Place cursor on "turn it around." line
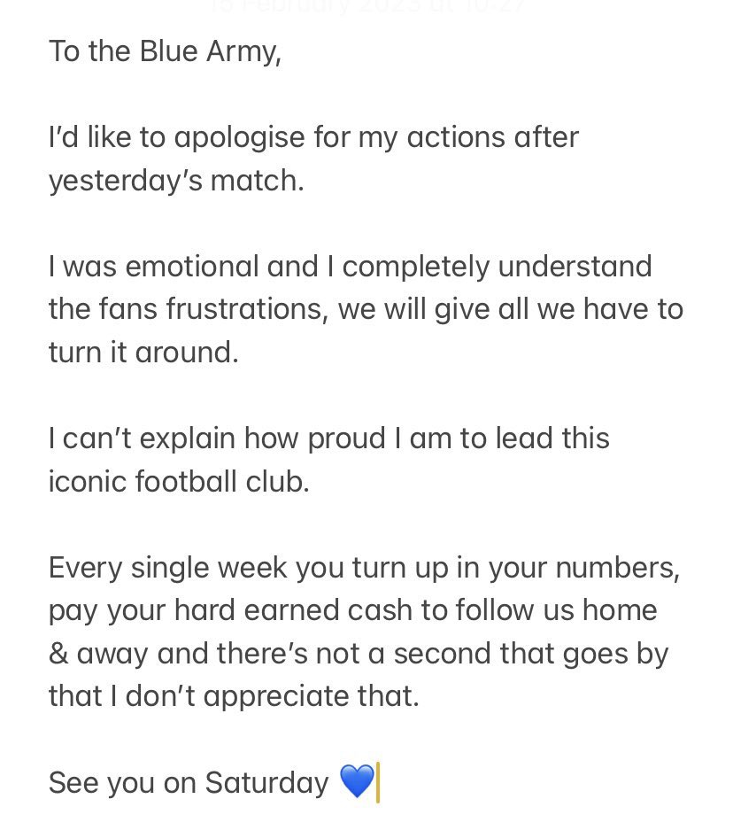 tap(143, 353)
